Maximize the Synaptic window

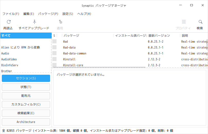click(191, 5)
